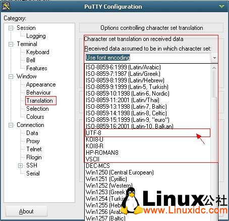Choose ISO-8859-10:1998 (Latin-6, Nordic)
The height and width of the screenshot is (221, 229).
point(148,94)
